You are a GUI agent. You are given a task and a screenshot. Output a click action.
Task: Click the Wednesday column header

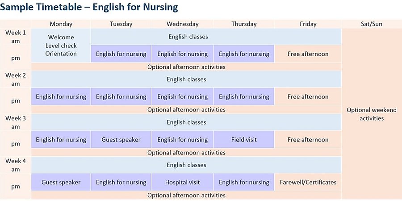point(182,24)
